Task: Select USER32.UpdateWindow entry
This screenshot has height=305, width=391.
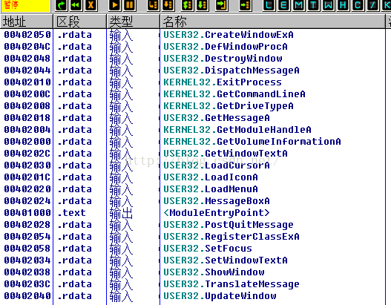Action: pyautogui.click(x=220, y=296)
